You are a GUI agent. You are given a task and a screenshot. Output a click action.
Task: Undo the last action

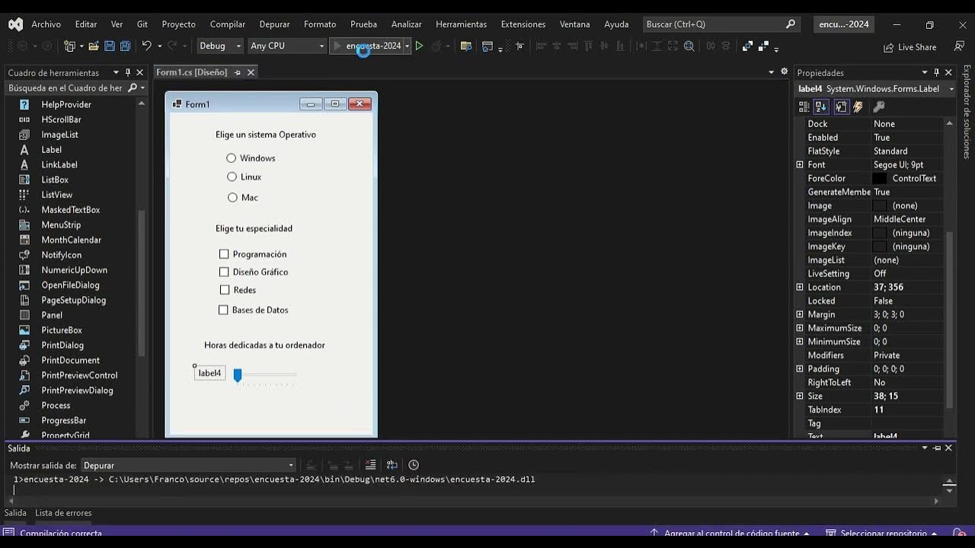[146, 46]
